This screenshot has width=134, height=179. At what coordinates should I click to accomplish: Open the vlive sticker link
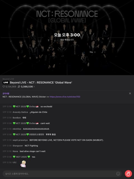65,97
